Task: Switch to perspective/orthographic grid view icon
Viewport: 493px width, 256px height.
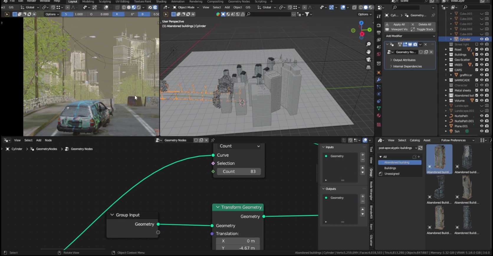Action: tap(368, 67)
